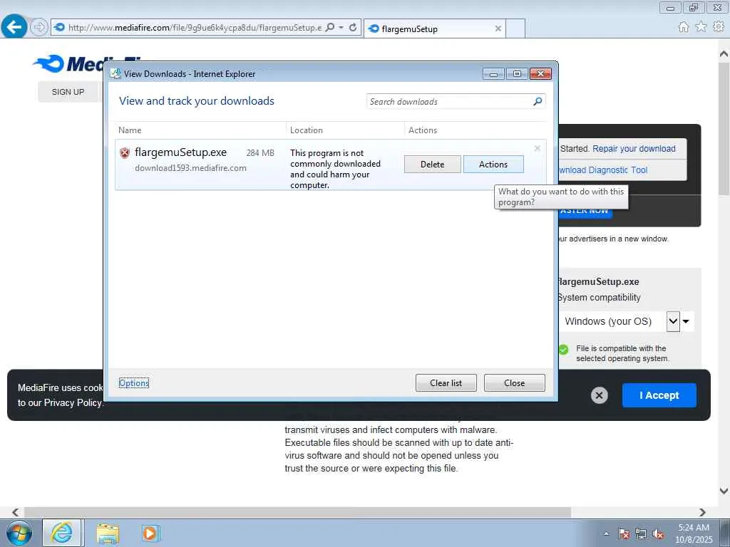Maximize the View Downloads window

517,74
